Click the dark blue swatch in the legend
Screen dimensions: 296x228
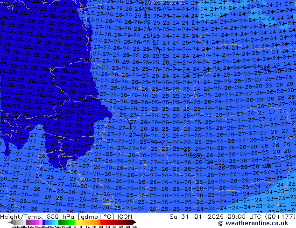click(44, 222)
